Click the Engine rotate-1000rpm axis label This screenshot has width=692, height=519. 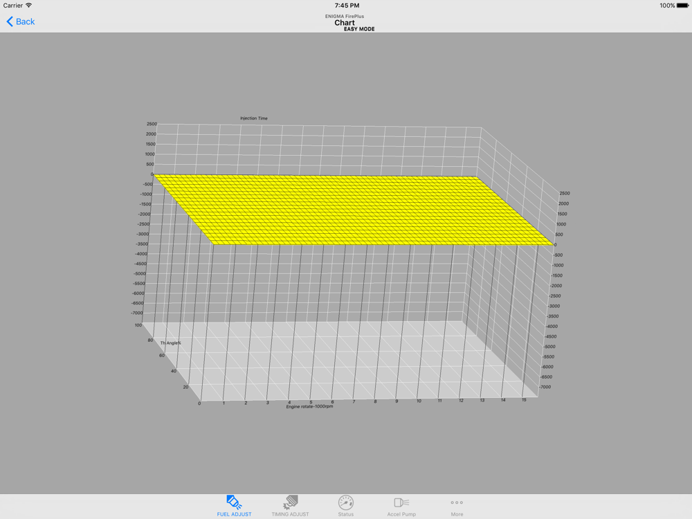tap(311, 407)
